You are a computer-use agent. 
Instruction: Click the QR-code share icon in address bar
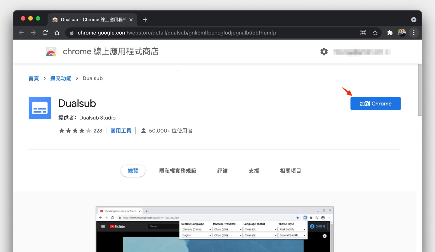click(363, 33)
